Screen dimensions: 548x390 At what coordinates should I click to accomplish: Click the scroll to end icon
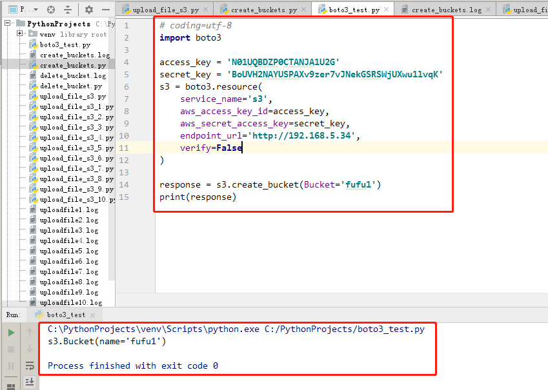(30, 382)
